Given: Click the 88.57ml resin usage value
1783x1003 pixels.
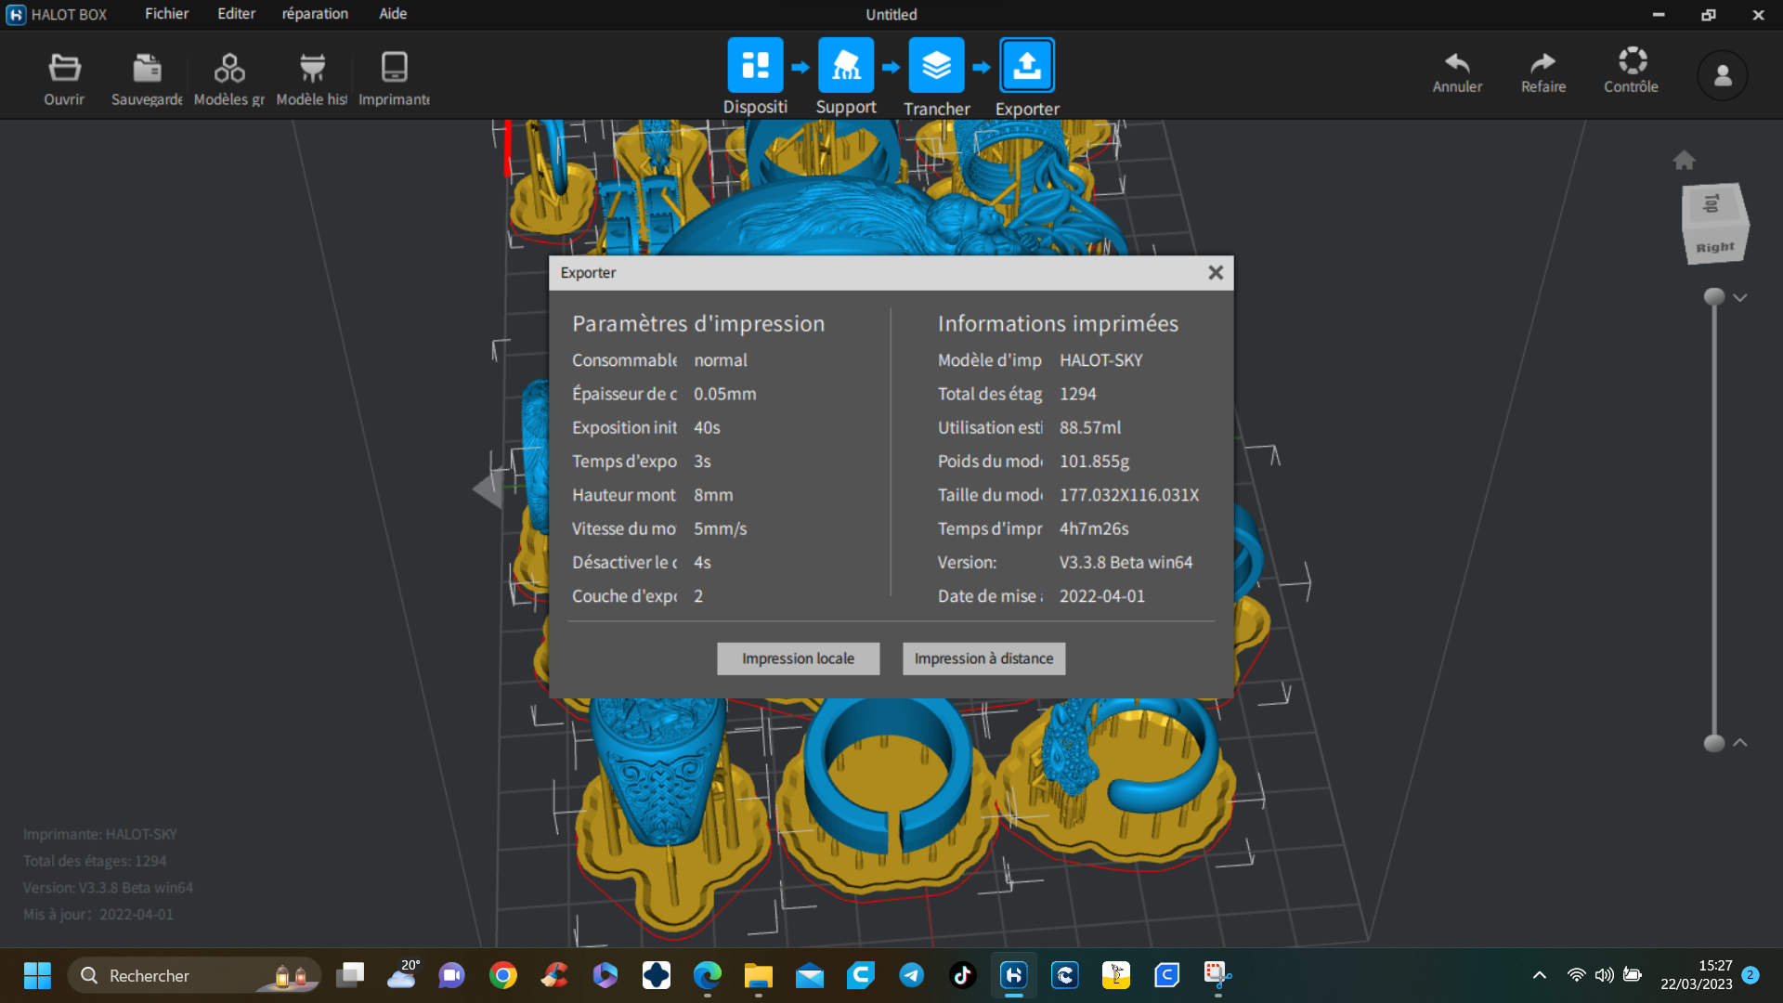Looking at the screenshot, I should pos(1090,428).
